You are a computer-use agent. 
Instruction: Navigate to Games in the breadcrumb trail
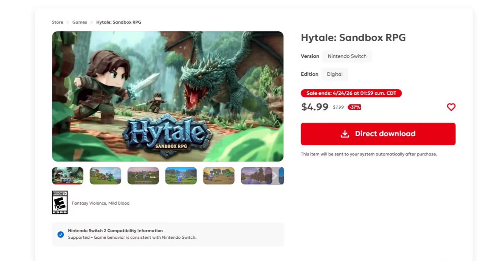tap(79, 22)
